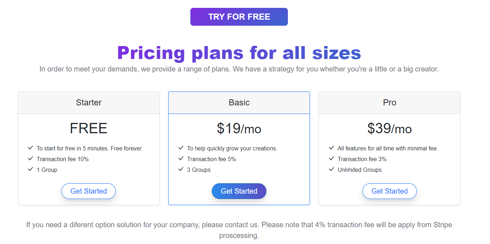Image resolution: width=490 pixels, height=244 pixels.
Task: Select the Basic plan header
Action: tap(239, 103)
